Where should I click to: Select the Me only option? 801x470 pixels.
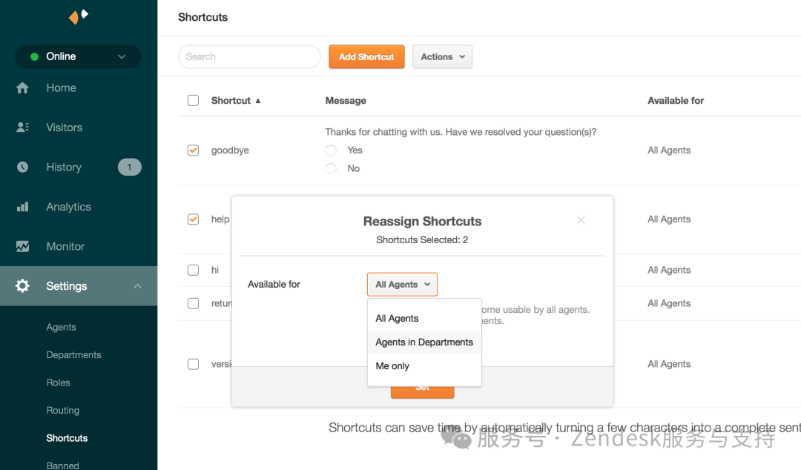point(392,366)
